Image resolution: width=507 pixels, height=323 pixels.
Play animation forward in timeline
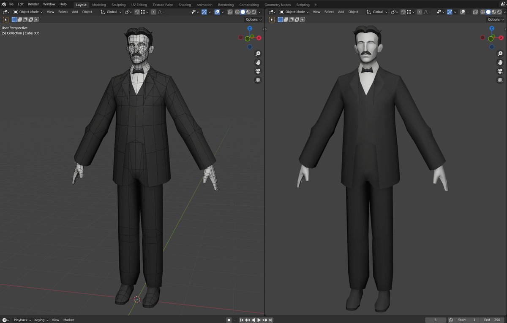click(x=259, y=320)
